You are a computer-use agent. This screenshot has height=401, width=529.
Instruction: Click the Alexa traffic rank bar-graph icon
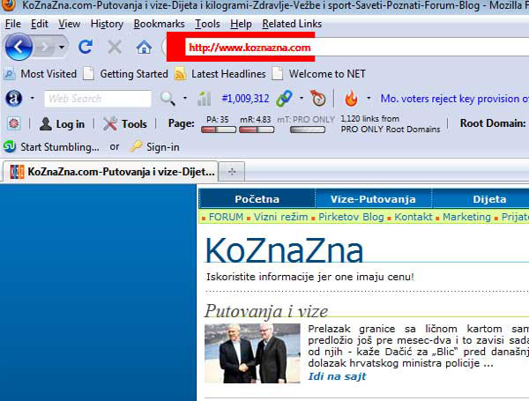tap(205, 99)
